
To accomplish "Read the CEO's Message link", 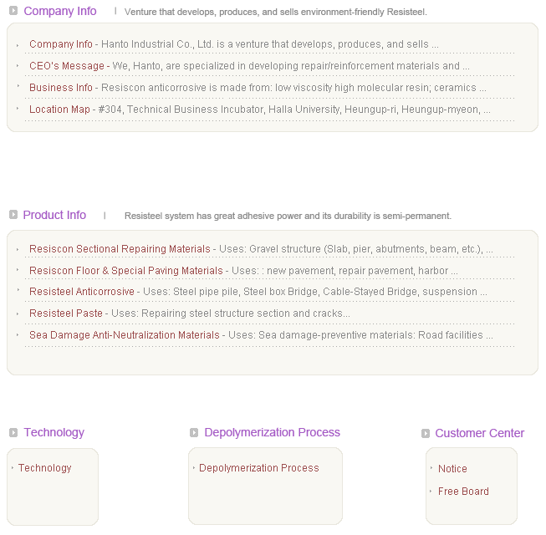I will pos(67,66).
